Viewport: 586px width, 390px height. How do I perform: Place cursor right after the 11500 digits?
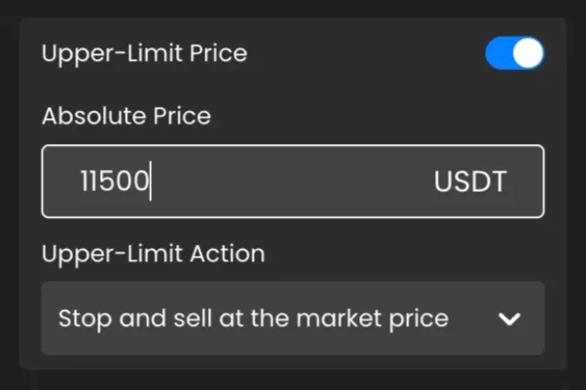[150, 182]
